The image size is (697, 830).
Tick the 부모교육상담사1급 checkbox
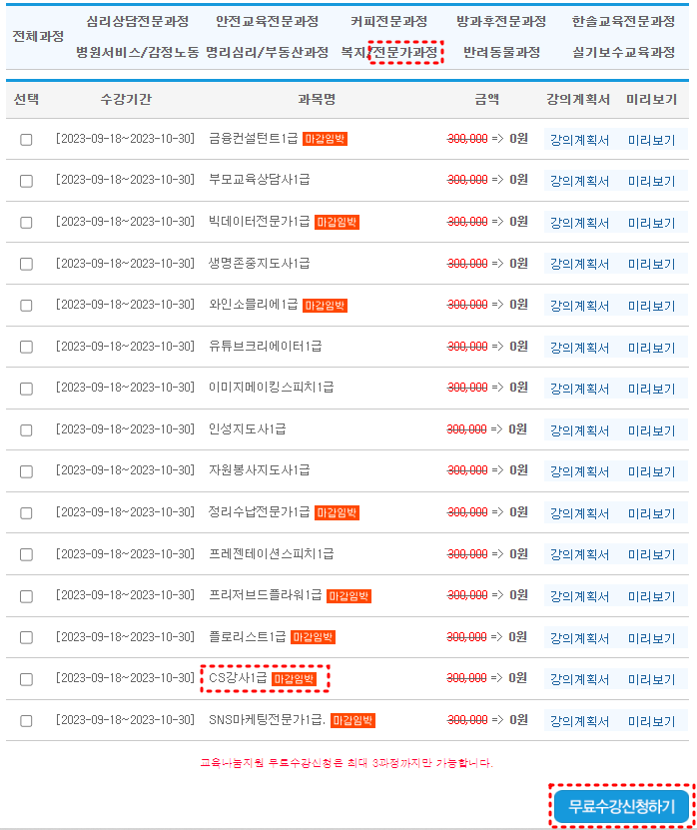click(x=26, y=181)
